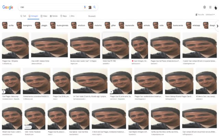This screenshot has height=136, width=219.
Task: Click the blue magnifier search button
Action: coord(94,7)
